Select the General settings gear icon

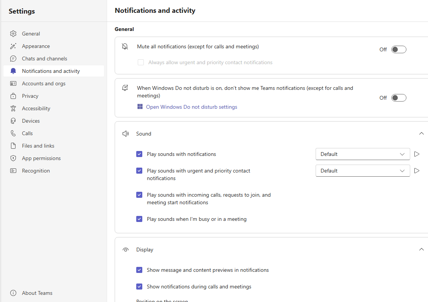pos(13,33)
